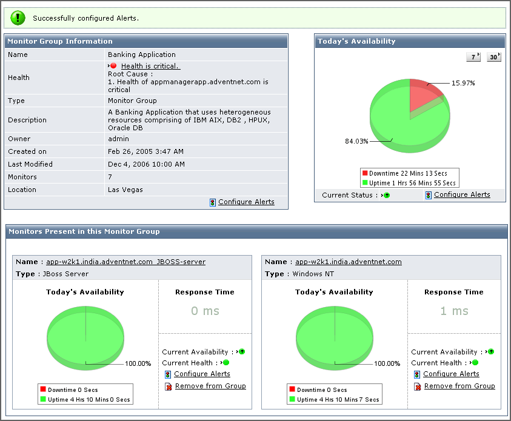Viewport: 511px width, 421px height.
Task: Click the admin owner value
Action: tap(118, 139)
